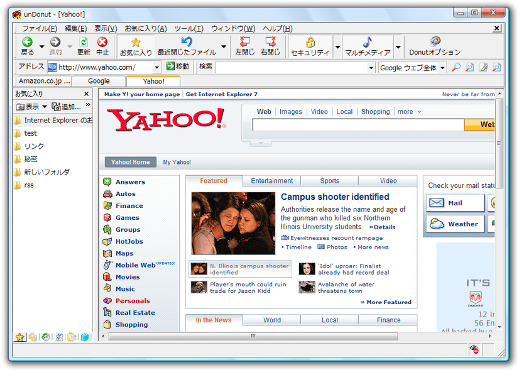The height and width of the screenshot is (370, 519).
Task: Click the status bar eye-block icon
Action: [474, 349]
